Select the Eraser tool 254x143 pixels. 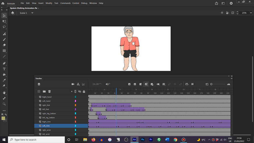(x=4, y=45)
